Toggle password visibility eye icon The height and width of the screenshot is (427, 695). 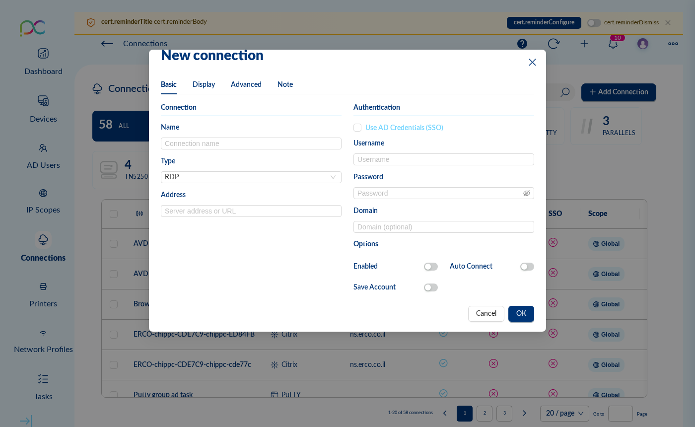(527, 193)
